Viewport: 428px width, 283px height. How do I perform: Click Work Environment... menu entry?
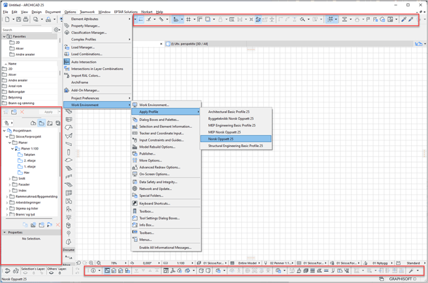pyautogui.click(x=166, y=105)
